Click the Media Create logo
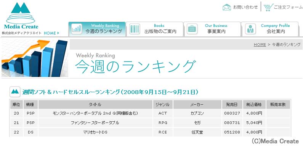 click(21, 16)
